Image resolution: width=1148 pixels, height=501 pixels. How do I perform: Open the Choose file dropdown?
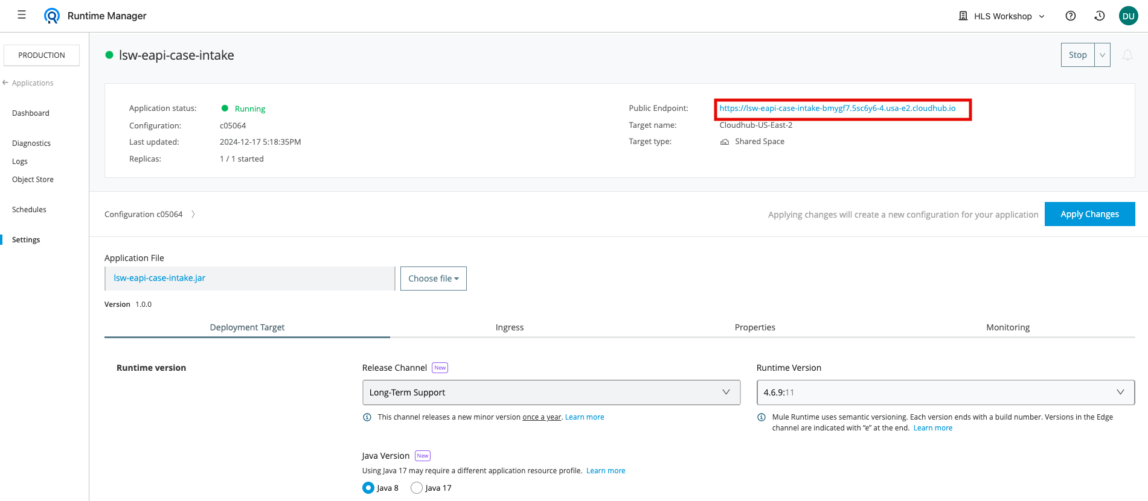coord(433,279)
